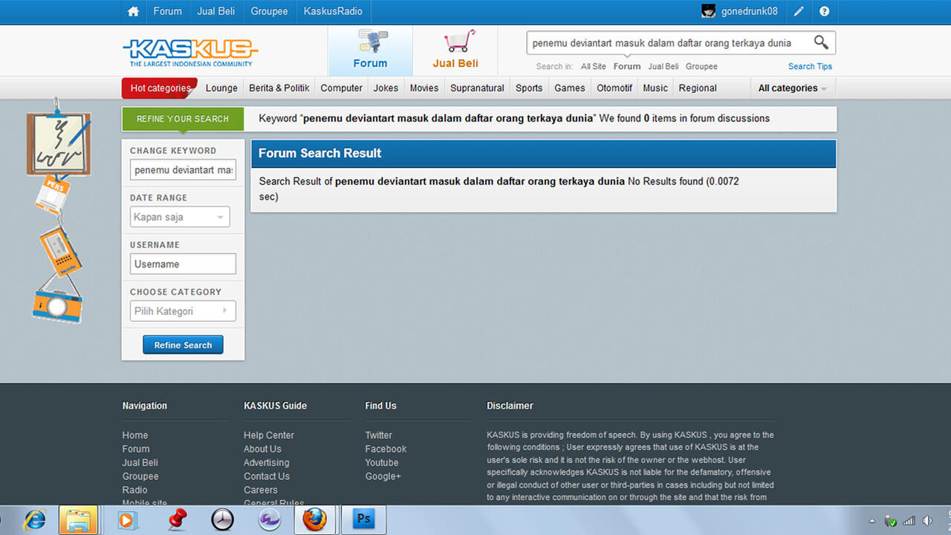Viewport: 951px width, 535px height.
Task: Open the Computer category
Action: (342, 88)
